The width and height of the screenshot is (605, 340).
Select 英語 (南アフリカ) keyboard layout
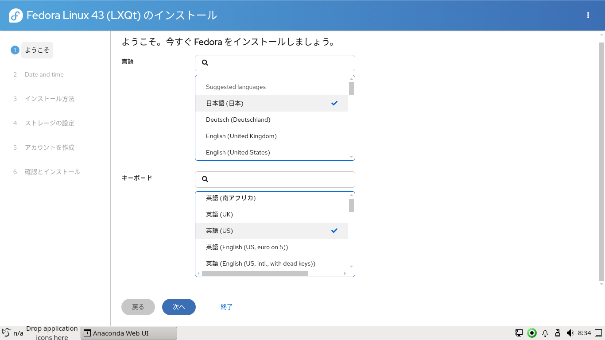pos(271,198)
